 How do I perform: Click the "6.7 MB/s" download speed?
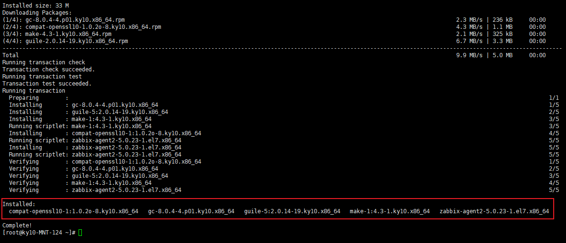(469, 41)
